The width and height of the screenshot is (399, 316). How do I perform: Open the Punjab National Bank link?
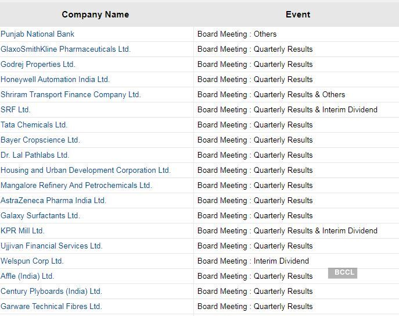tap(38, 34)
